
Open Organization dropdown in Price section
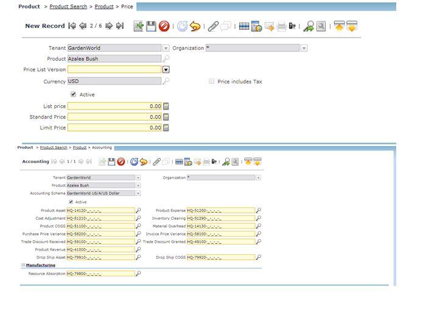(x=304, y=48)
